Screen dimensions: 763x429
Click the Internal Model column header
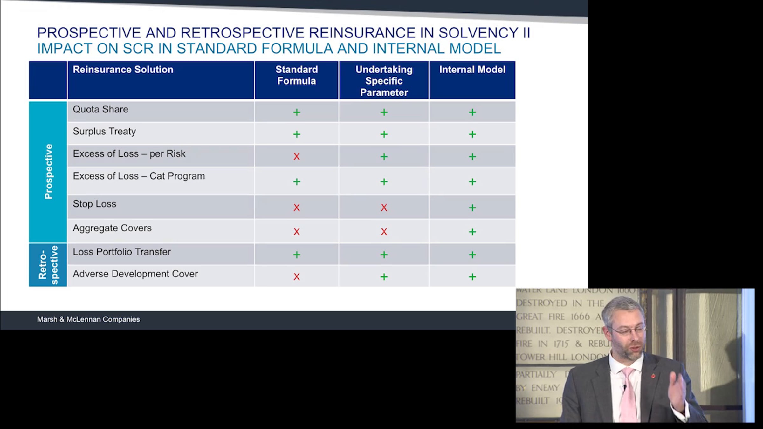click(472, 70)
